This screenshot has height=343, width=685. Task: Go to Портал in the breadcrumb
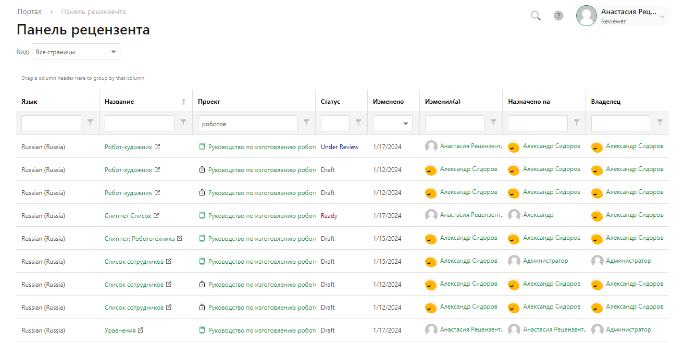29,11
